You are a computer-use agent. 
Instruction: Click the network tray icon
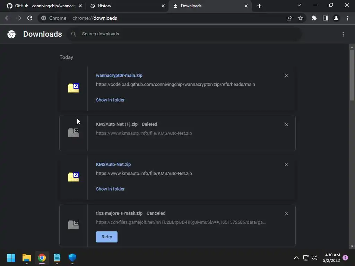(x=306, y=258)
